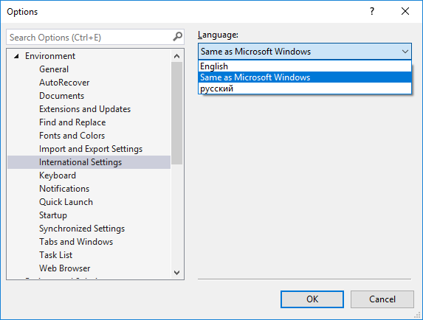Choose русский from the Language list
The width and height of the screenshot is (423, 320).
point(305,88)
